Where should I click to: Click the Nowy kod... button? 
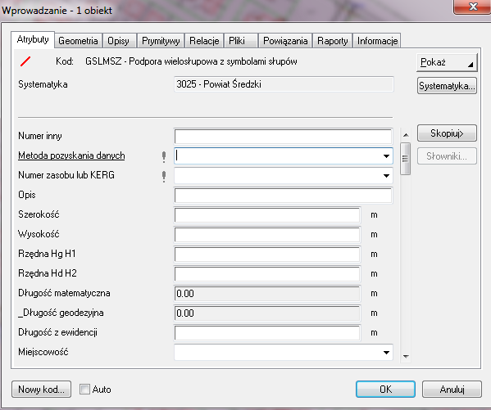point(41,389)
